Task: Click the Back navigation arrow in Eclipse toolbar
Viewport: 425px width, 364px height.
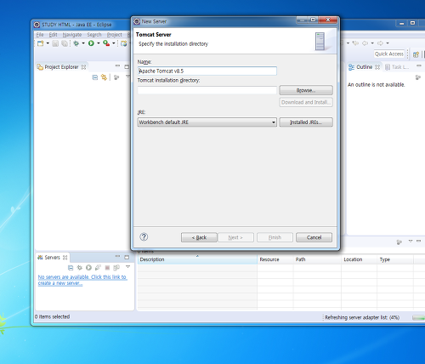Action: (x=365, y=43)
